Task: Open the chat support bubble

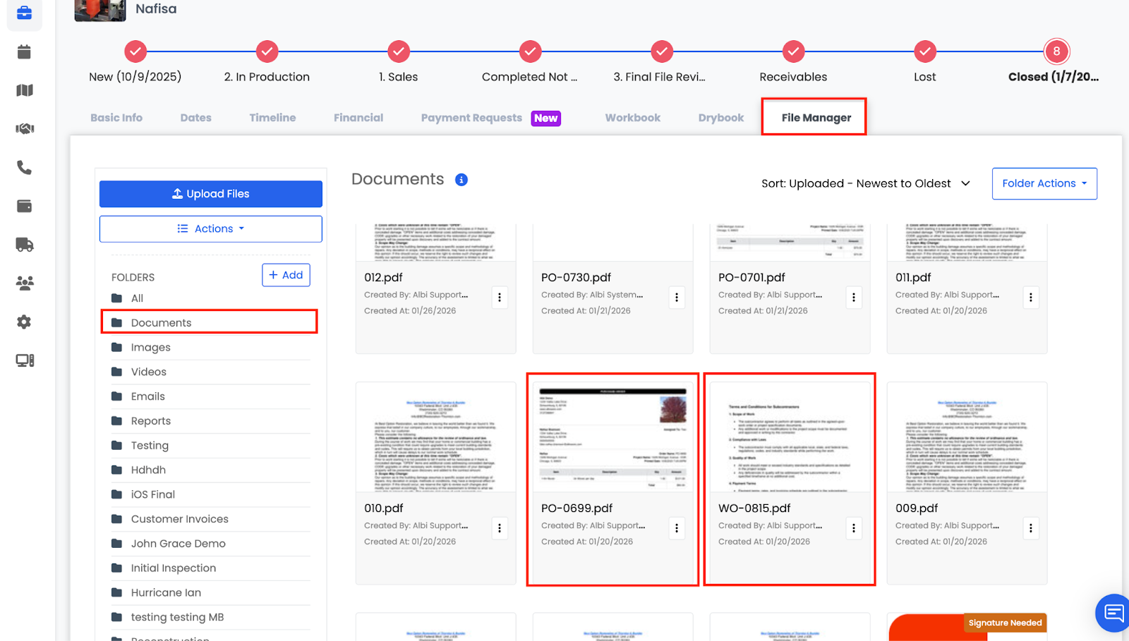Action: pos(1113,612)
